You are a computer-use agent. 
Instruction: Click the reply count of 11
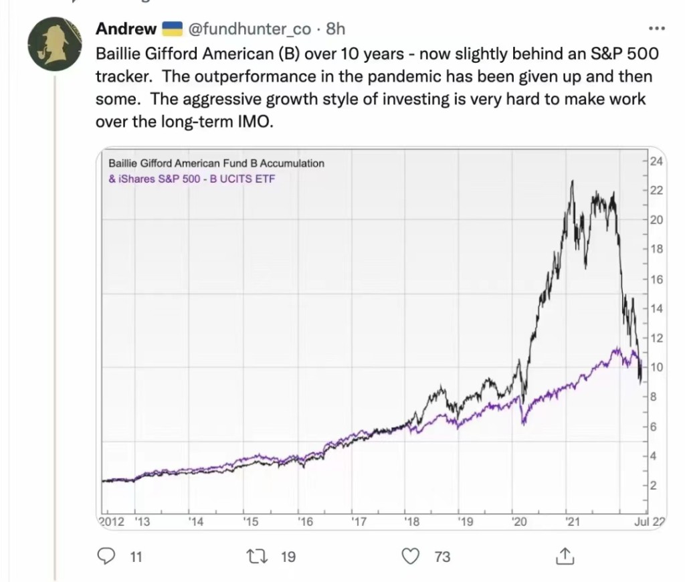coord(135,557)
